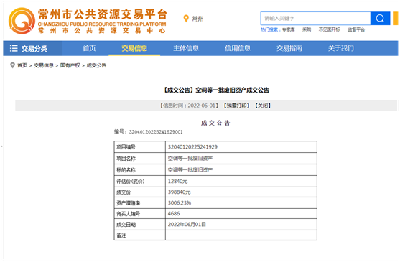The height and width of the screenshot is (262, 400).
Task: Click 我要打印 print link
Action: click(237, 106)
